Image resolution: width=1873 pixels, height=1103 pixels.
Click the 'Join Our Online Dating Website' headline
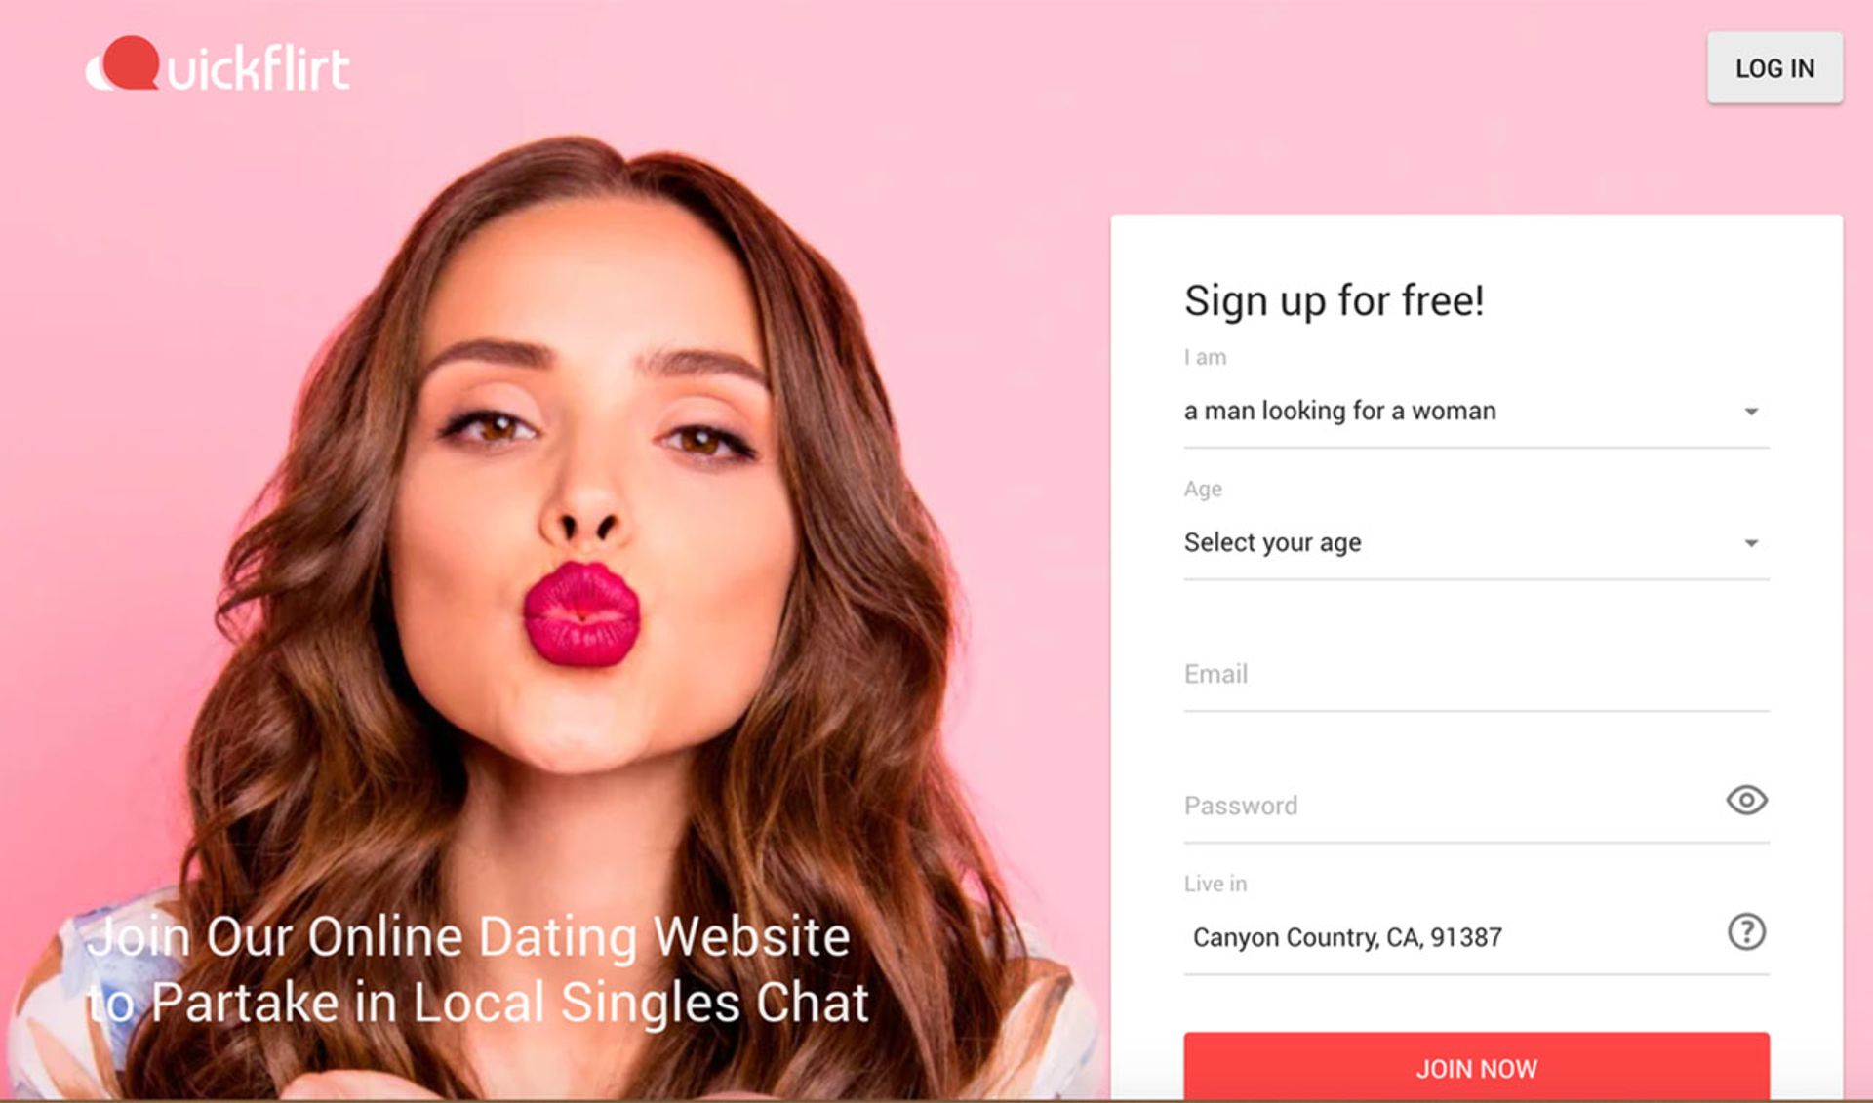[x=468, y=936]
